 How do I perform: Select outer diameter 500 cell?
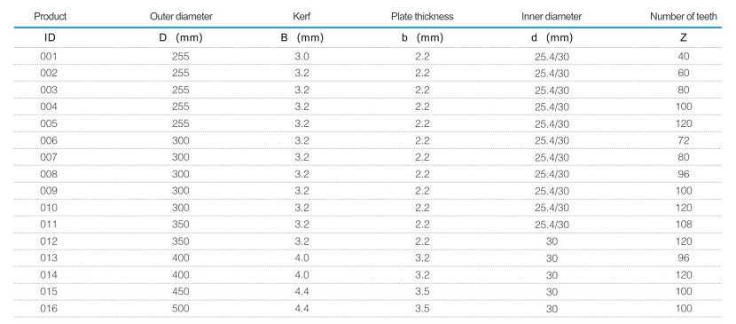[x=181, y=309]
